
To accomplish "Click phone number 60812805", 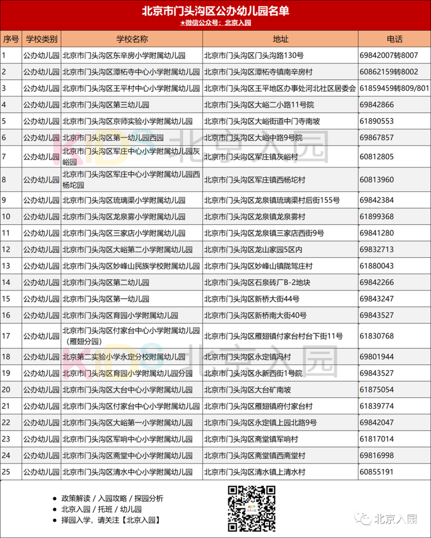I will pyautogui.click(x=377, y=157).
